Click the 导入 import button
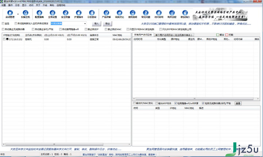This screenshot has width=263, height=157. coord(96,24)
